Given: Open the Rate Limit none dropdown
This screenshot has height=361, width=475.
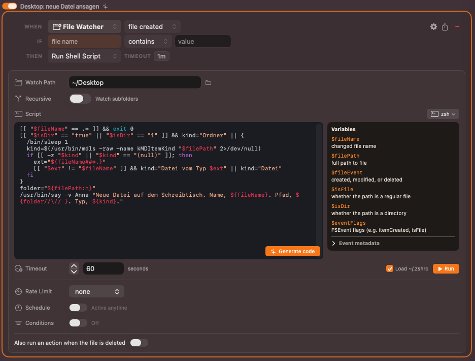Looking at the screenshot, I should pyautogui.click(x=96, y=291).
